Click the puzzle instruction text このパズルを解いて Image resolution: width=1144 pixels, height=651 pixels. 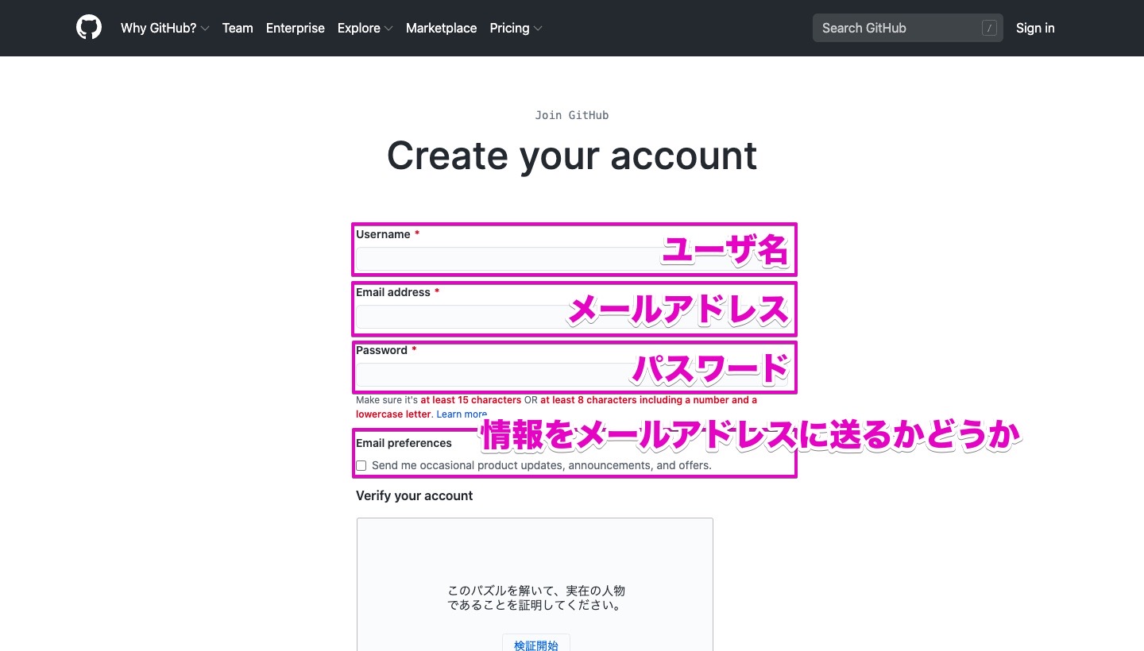click(x=536, y=598)
